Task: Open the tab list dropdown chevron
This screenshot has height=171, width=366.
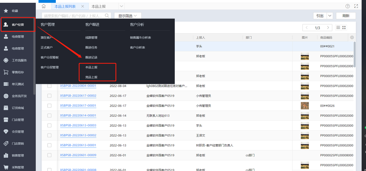Action: pos(121,6)
